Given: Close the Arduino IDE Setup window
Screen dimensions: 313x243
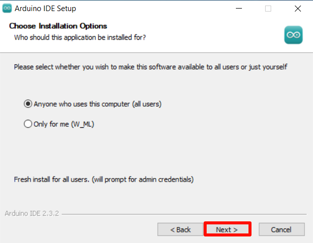Looking at the screenshot, I should coord(298,9).
